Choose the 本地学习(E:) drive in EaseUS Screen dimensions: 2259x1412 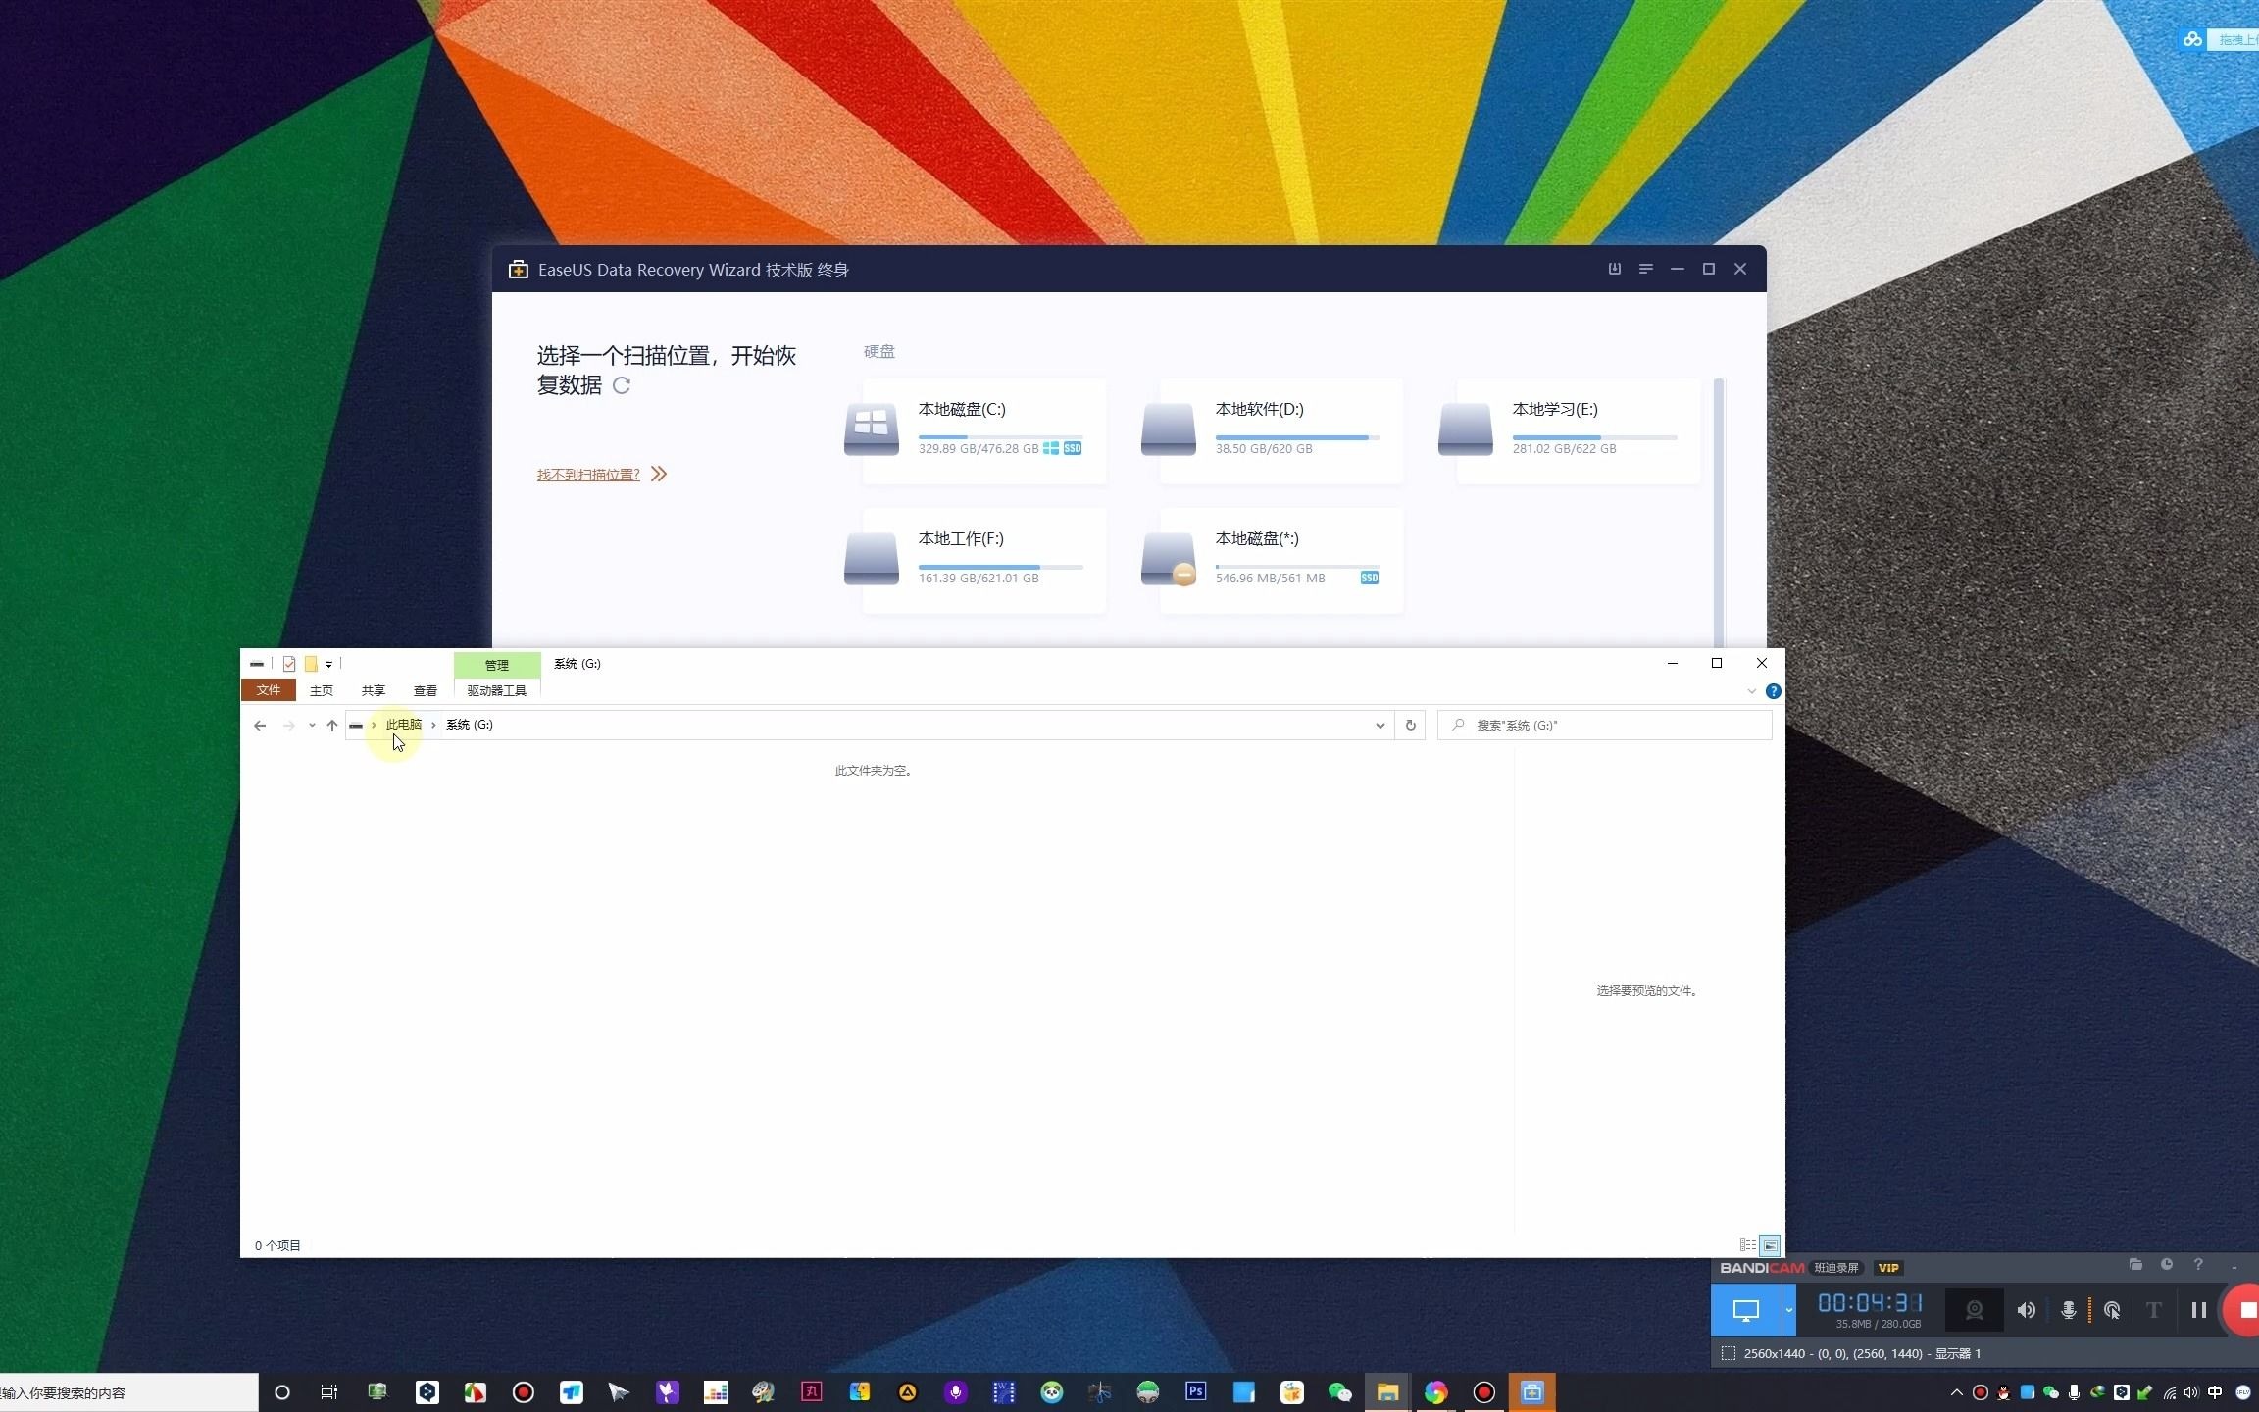pos(1578,431)
